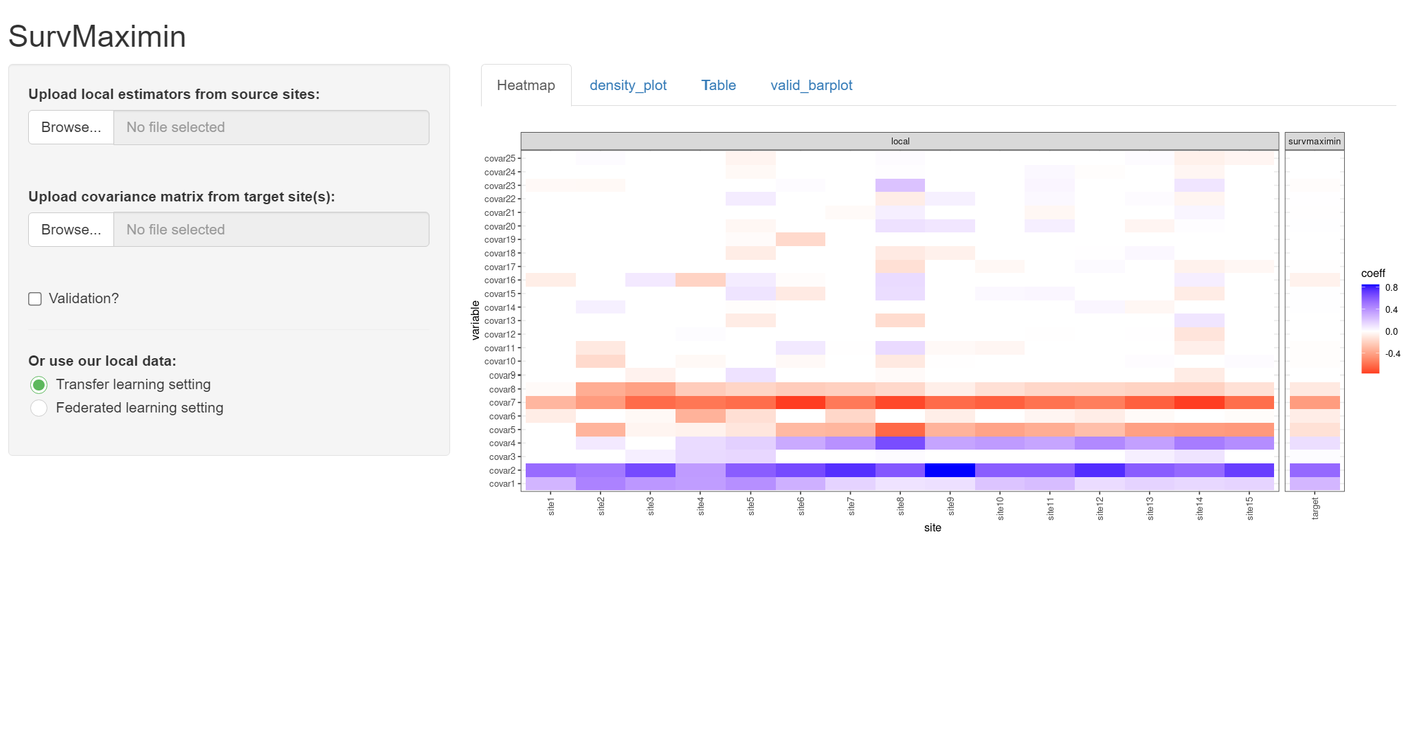Switch to the density_plot tab
Viewport: 1406px width, 748px height.
(x=627, y=85)
